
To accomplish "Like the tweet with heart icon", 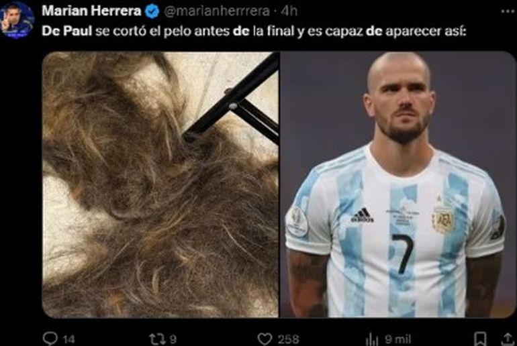I will tap(265, 339).
